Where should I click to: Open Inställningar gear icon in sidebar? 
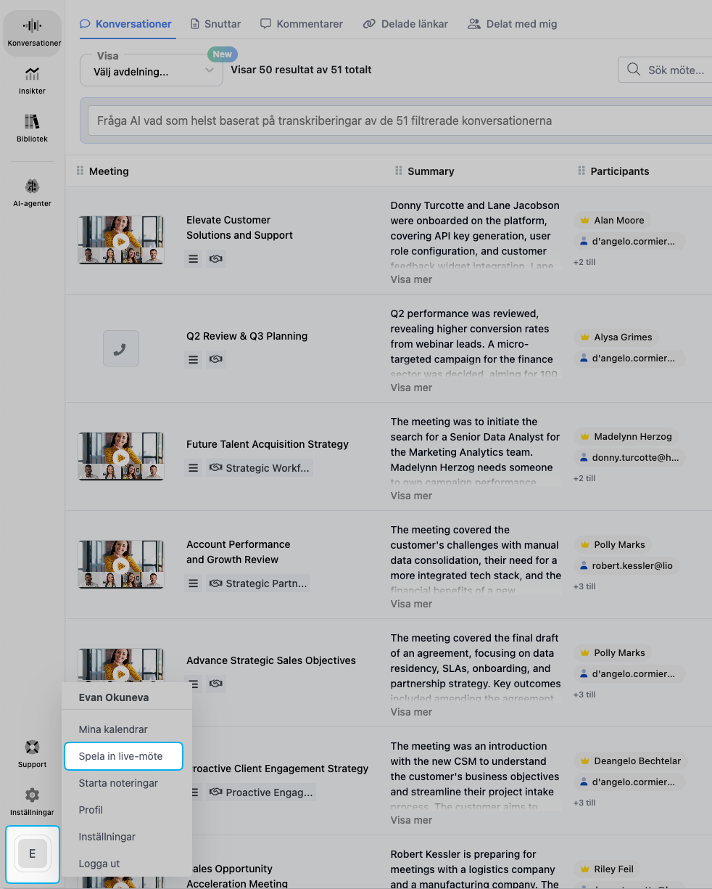point(32,801)
